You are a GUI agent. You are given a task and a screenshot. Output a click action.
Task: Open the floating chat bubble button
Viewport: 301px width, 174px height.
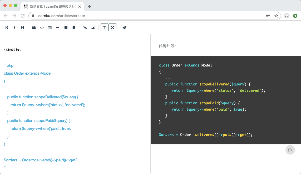click(x=290, y=150)
